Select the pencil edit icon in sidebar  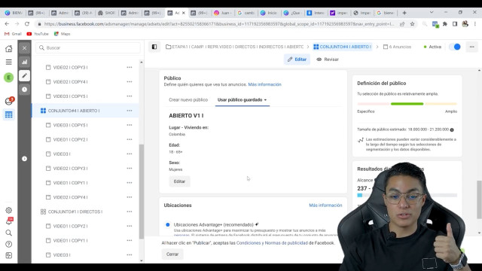(x=24, y=75)
